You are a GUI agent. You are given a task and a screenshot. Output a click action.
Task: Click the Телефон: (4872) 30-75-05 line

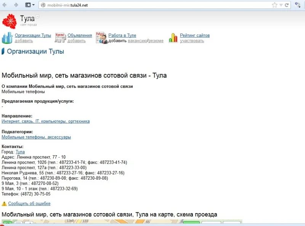click(26, 194)
